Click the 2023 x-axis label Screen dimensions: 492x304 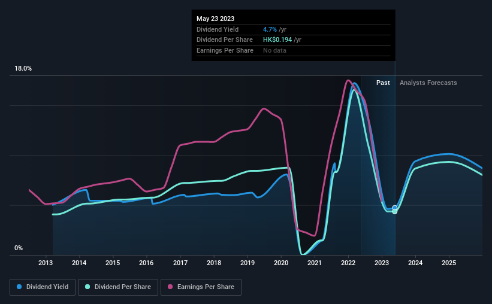pyautogui.click(x=382, y=263)
